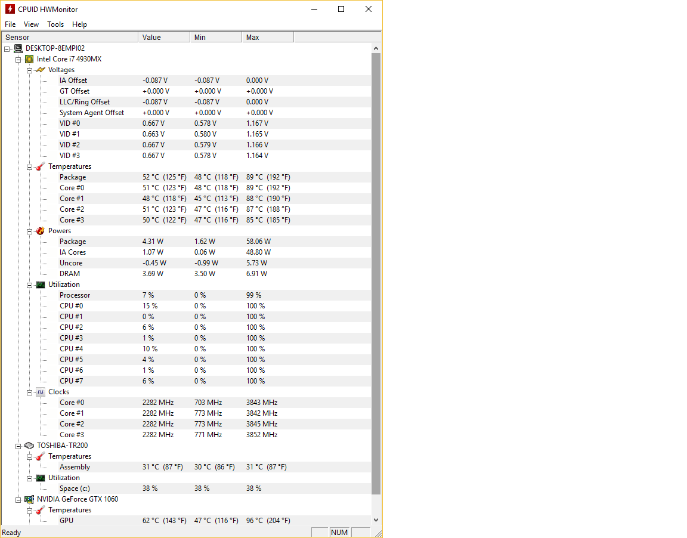This screenshot has height=538, width=687.
Task: Collapse the NVIDIA GeForce GTX 1060 node
Action: pyautogui.click(x=18, y=500)
